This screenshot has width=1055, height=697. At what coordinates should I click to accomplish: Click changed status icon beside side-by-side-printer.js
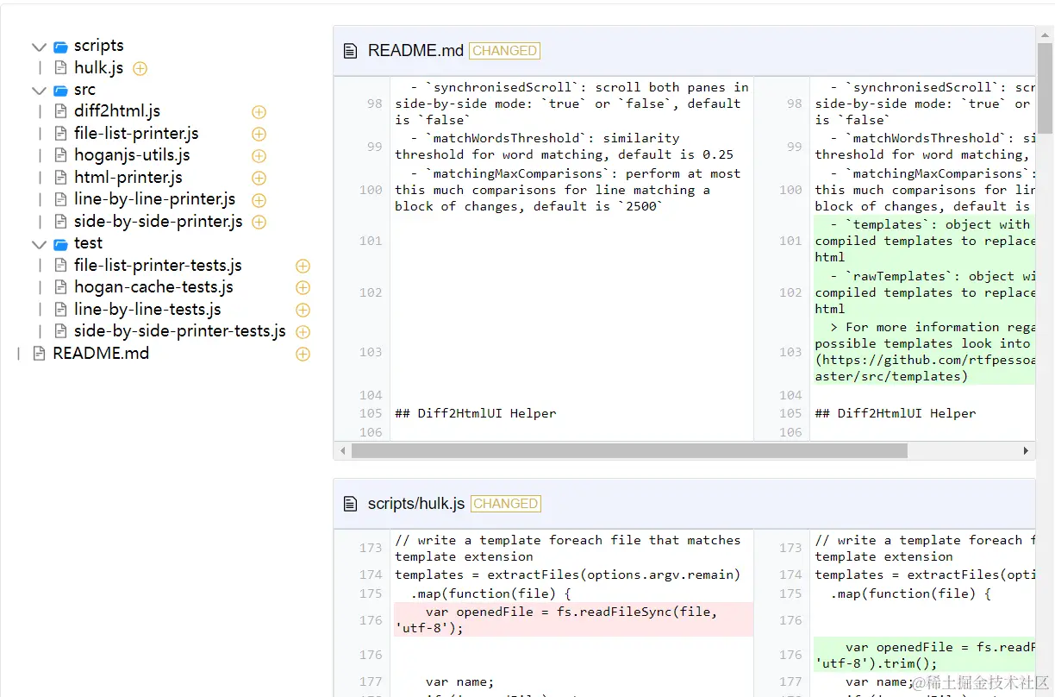[259, 222]
